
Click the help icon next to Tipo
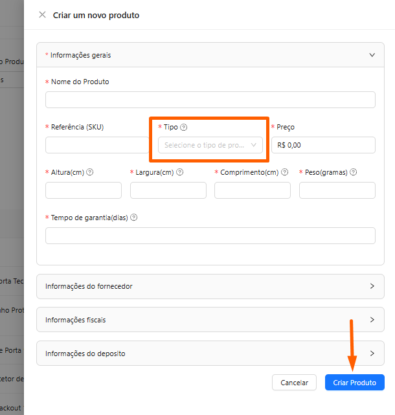coord(184,128)
